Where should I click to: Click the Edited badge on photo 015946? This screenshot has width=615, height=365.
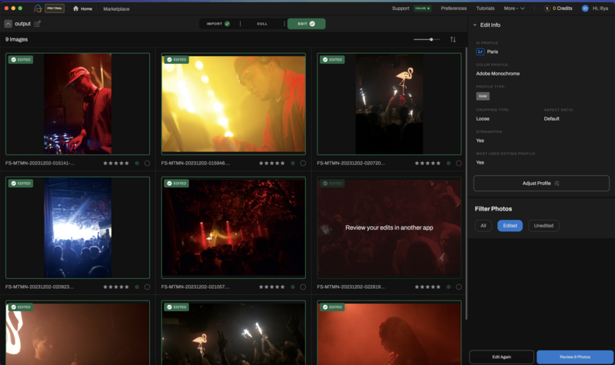pyautogui.click(x=177, y=60)
